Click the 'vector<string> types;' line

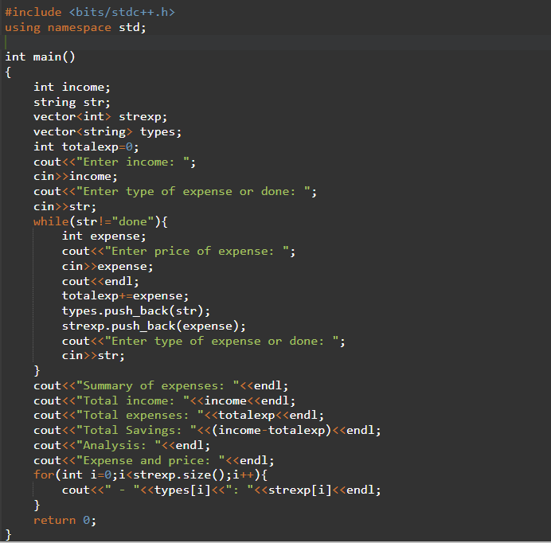click(107, 132)
